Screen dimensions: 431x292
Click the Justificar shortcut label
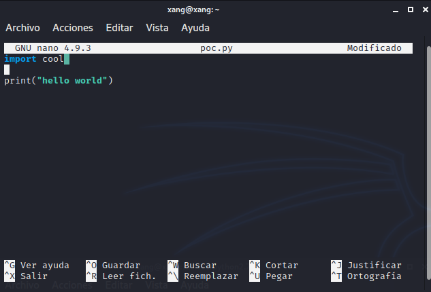coord(374,266)
